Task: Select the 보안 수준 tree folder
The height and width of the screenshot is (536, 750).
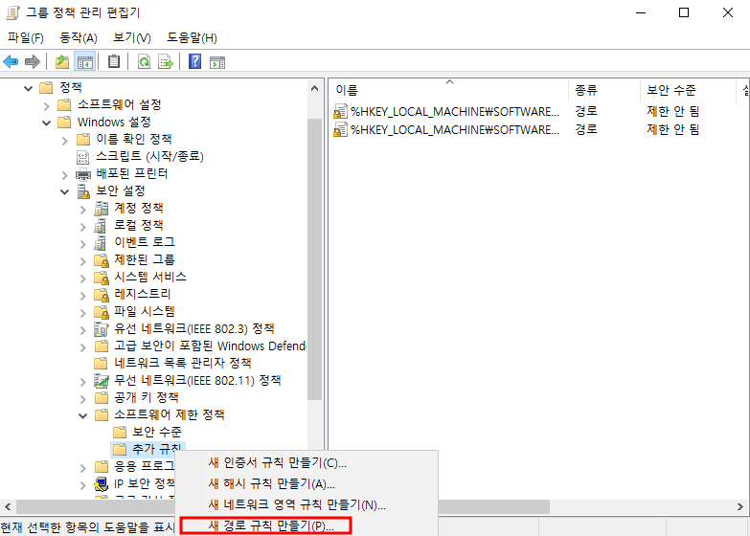Action: coord(157,433)
